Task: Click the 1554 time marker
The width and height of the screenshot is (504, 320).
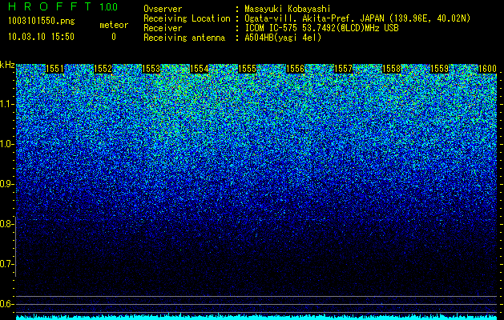Action: pyautogui.click(x=200, y=69)
